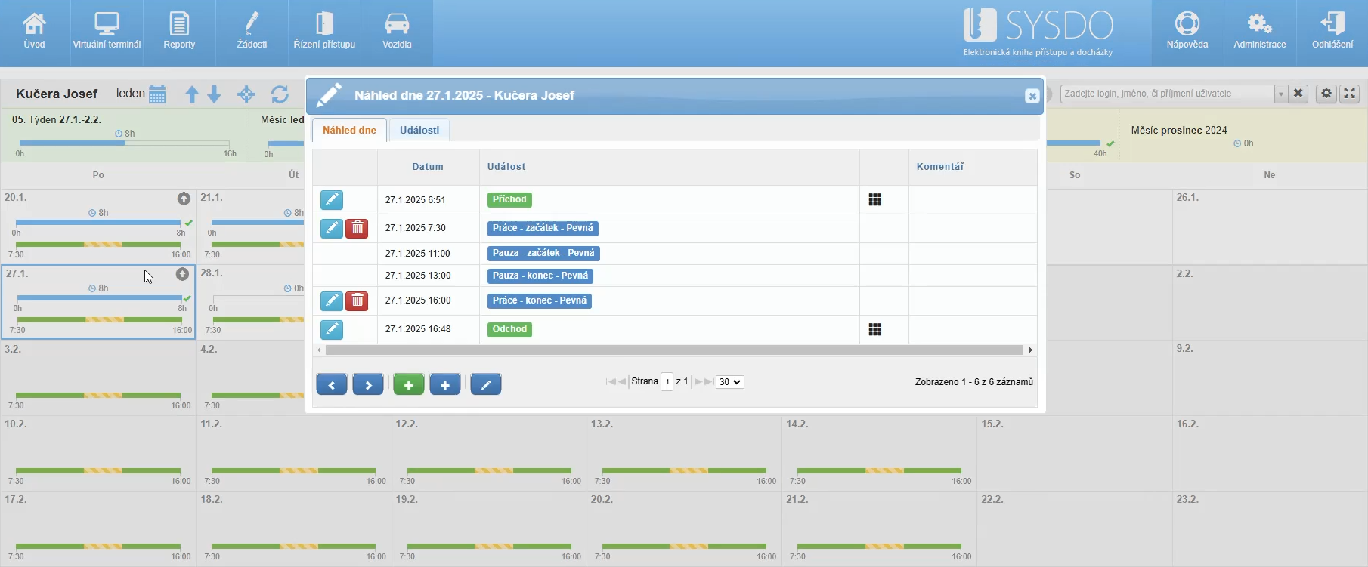Open calendar settings gear
Viewport: 1368px width, 567px height.
pyautogui.click(x=1326, y=94)
